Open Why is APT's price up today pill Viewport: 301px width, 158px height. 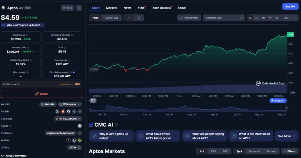(23, 25)
